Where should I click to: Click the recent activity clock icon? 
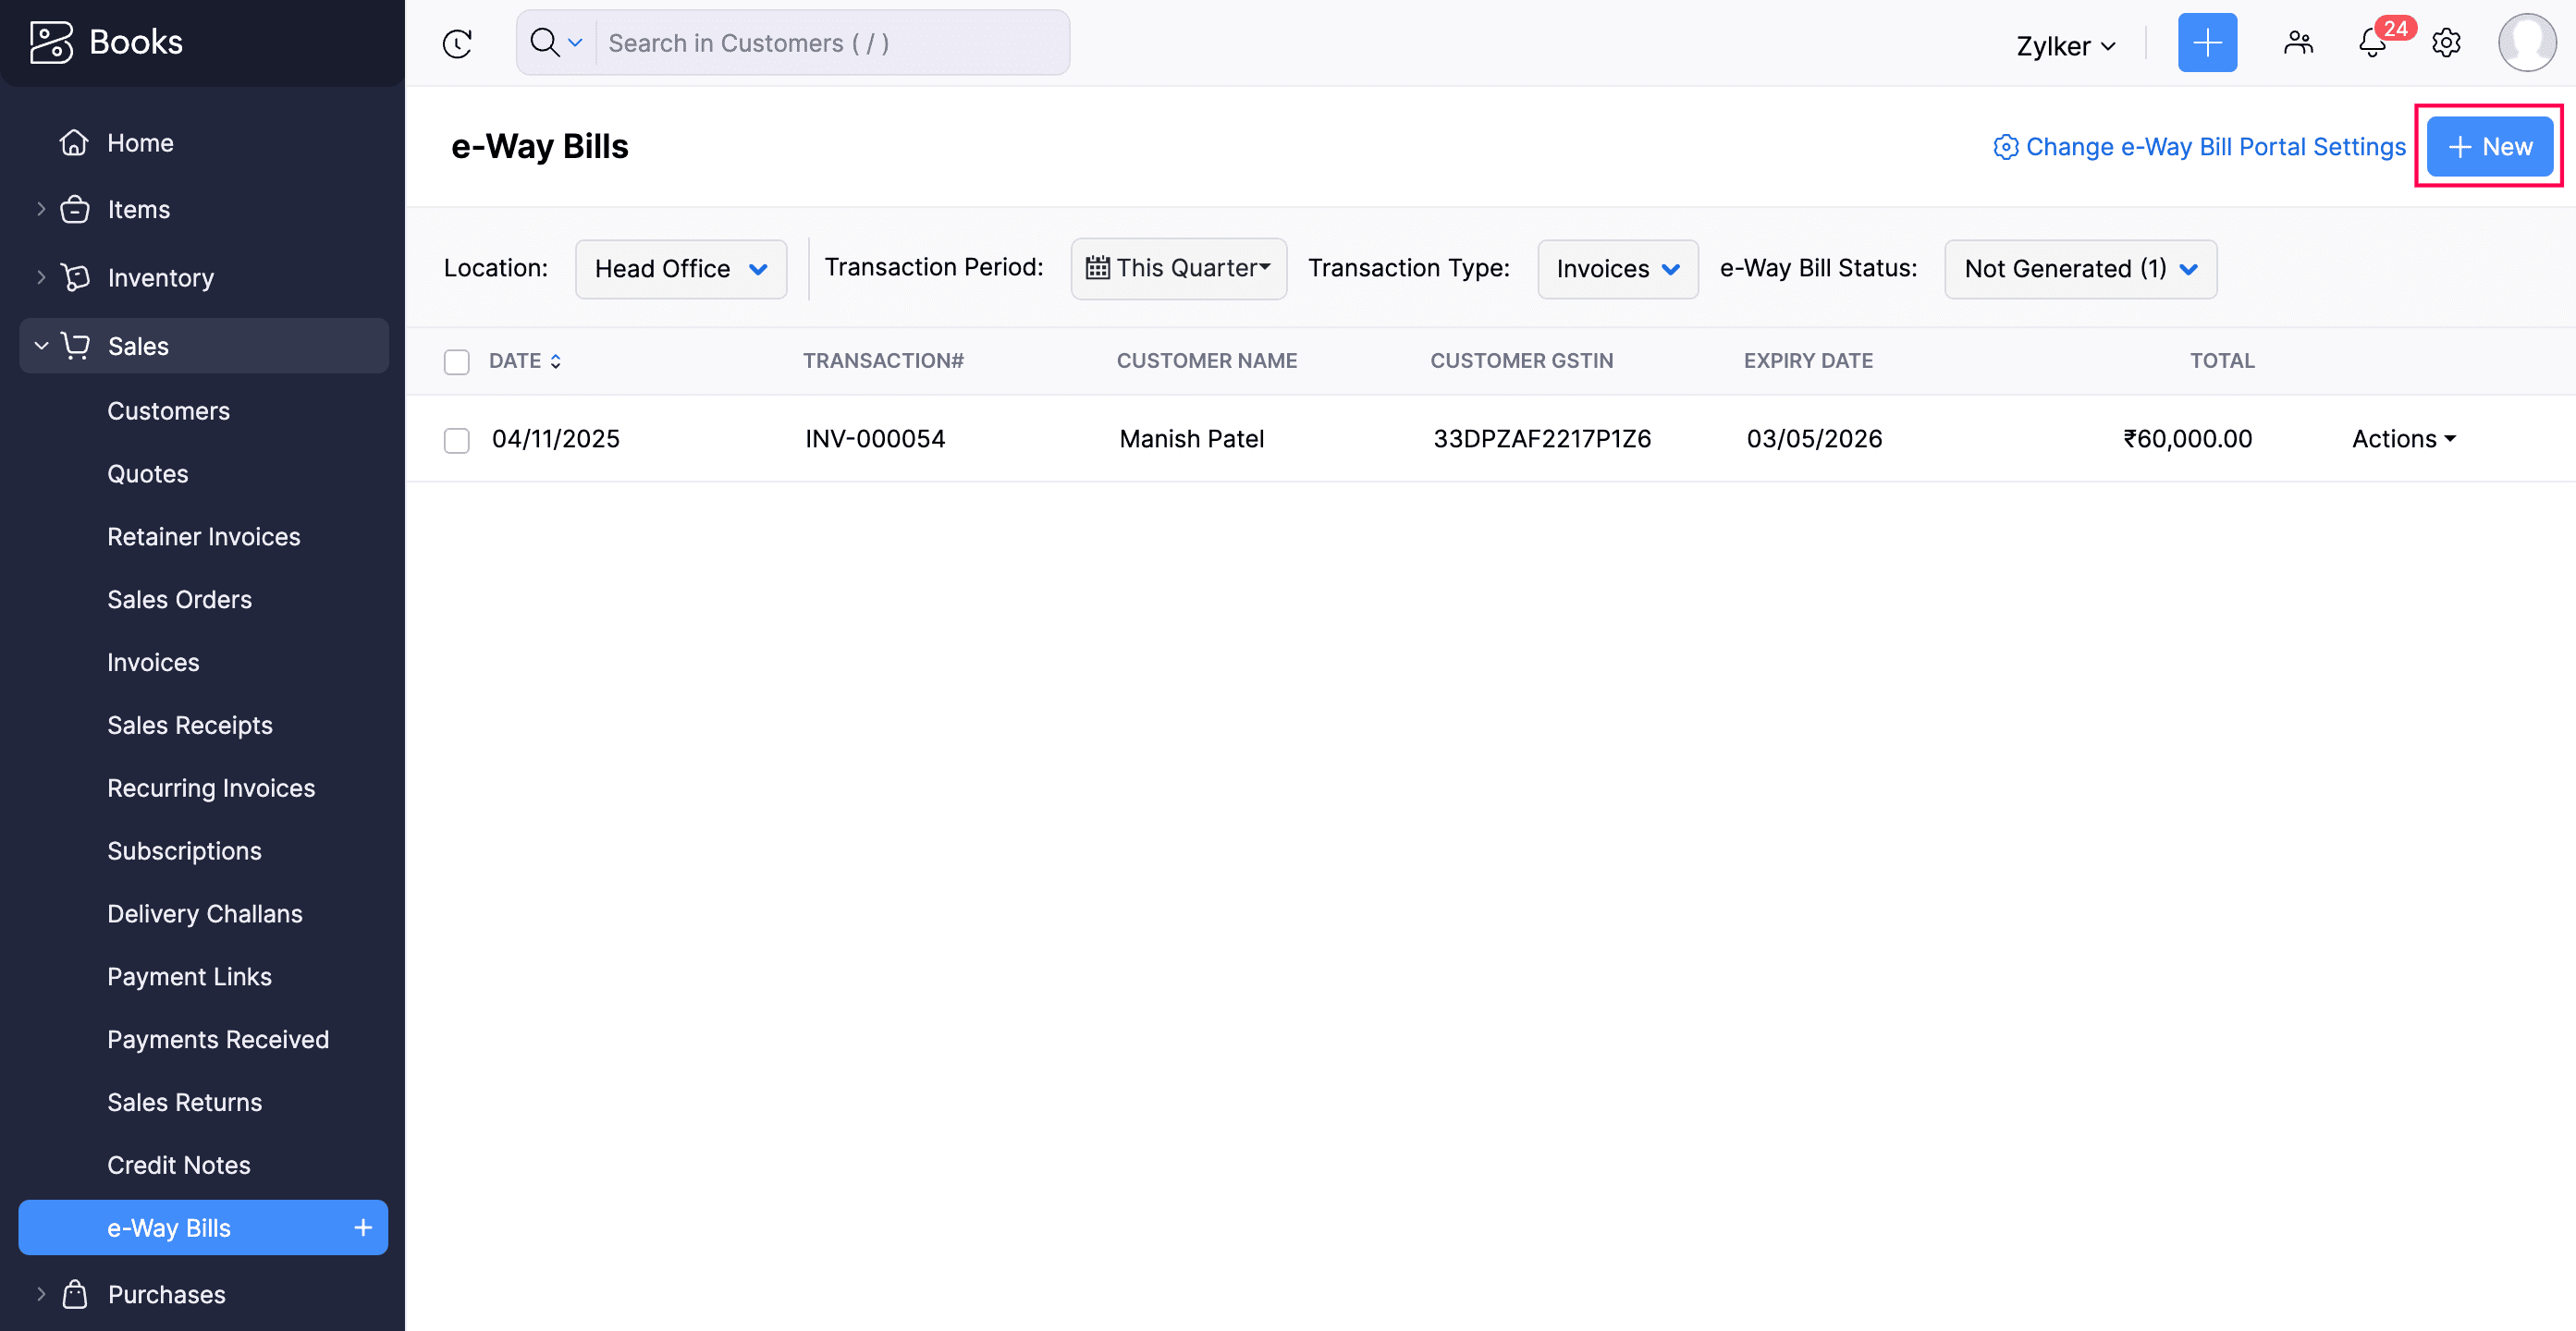(x=457, y=43)
